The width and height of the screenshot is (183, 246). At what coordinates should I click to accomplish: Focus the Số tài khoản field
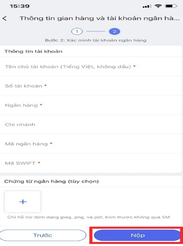click(x=91, y=86)
